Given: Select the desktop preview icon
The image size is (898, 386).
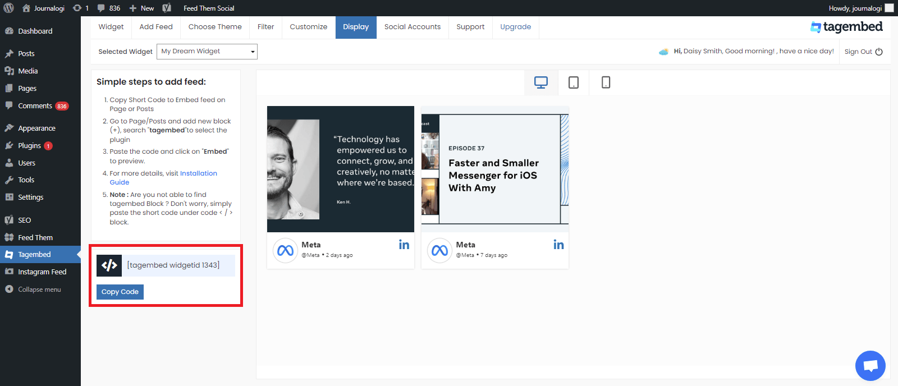Looking at the screenshot, I should tap(541, 82).
